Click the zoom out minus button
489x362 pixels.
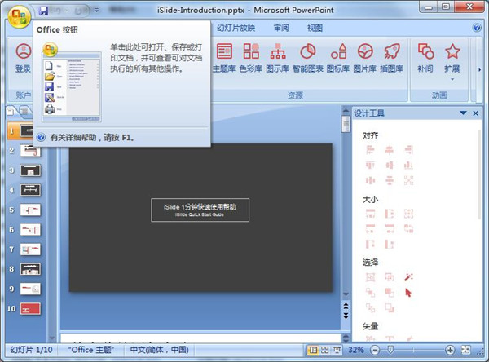click(x=375, y=350)
